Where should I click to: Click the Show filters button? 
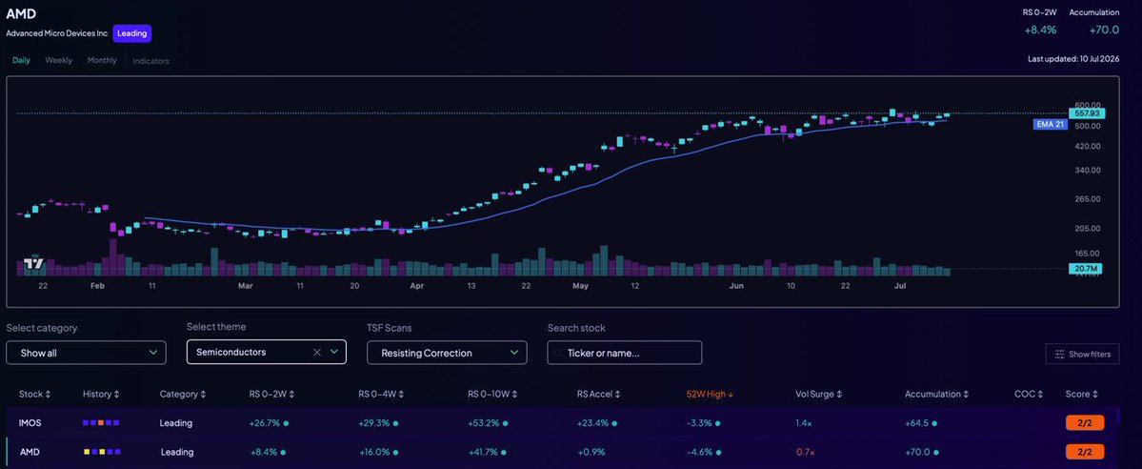1082,354
